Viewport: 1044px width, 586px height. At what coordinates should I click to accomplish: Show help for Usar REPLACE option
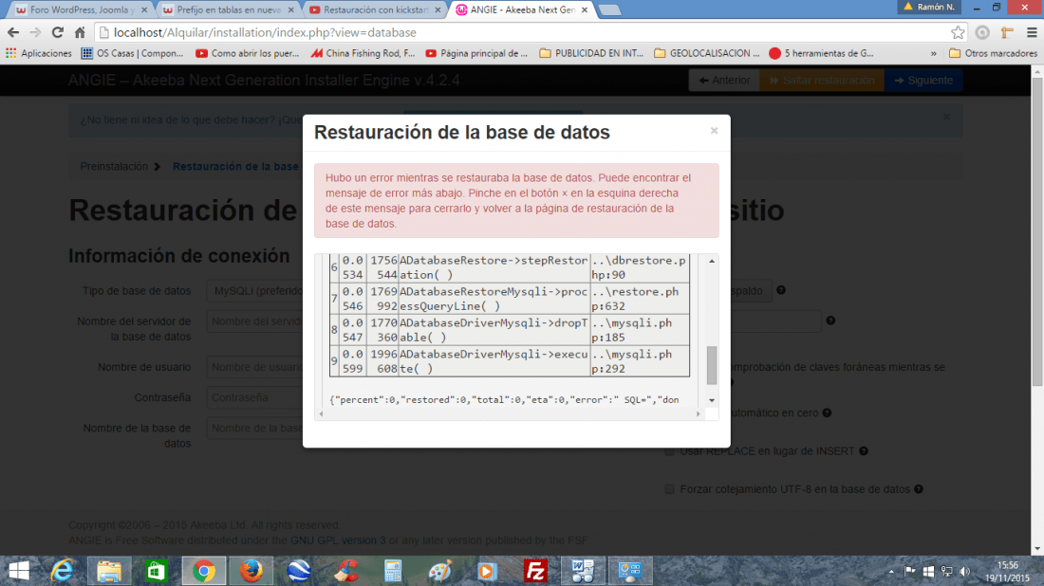click(864, 451)
